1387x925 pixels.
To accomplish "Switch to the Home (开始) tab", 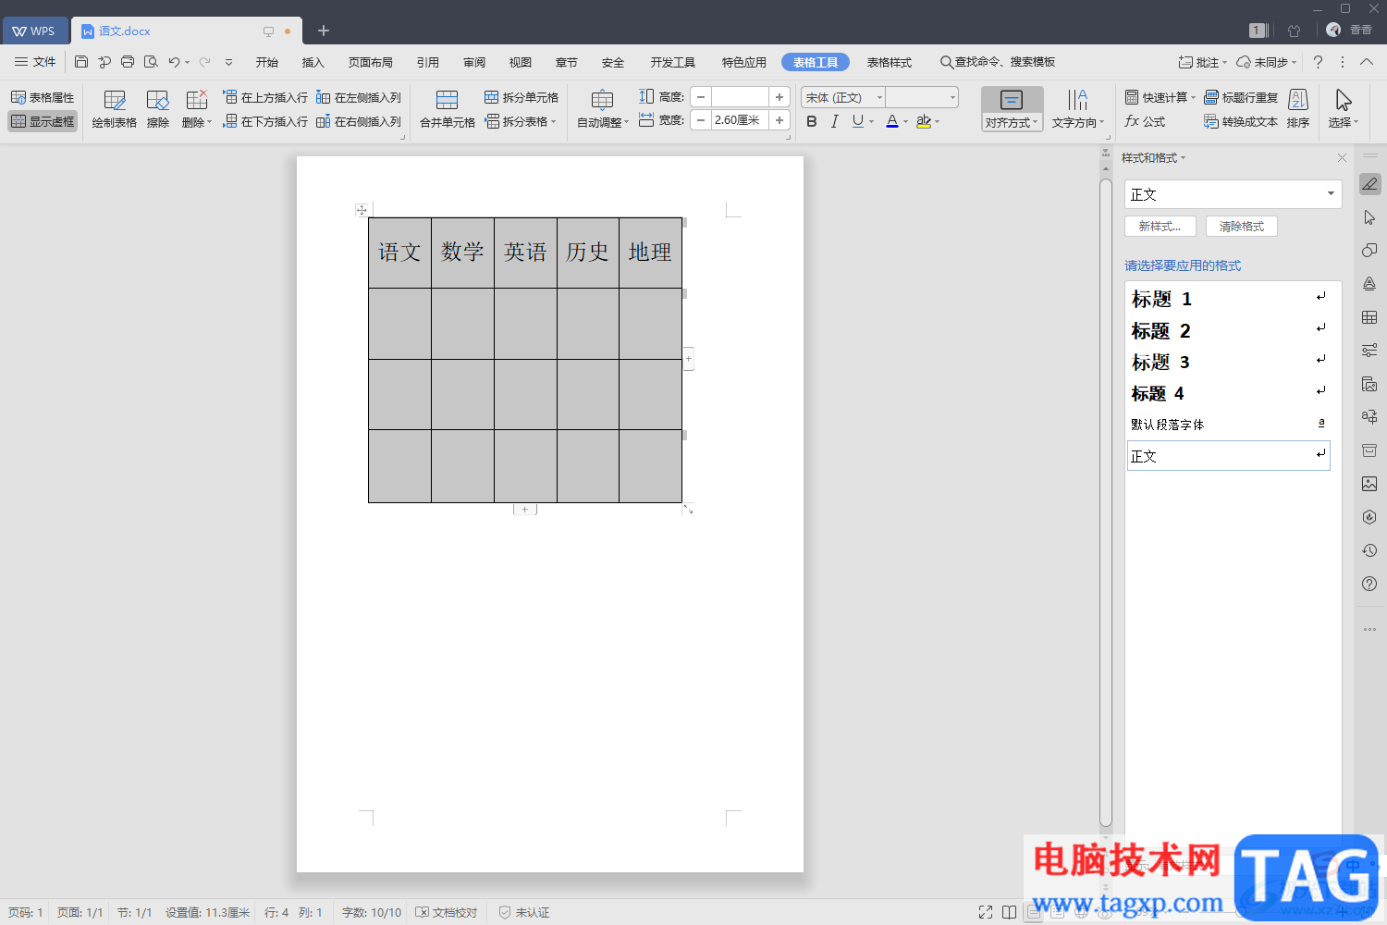I will click(x=267, y=62).
